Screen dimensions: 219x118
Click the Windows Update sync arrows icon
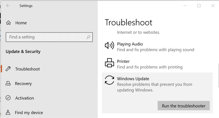click(109, 80)
